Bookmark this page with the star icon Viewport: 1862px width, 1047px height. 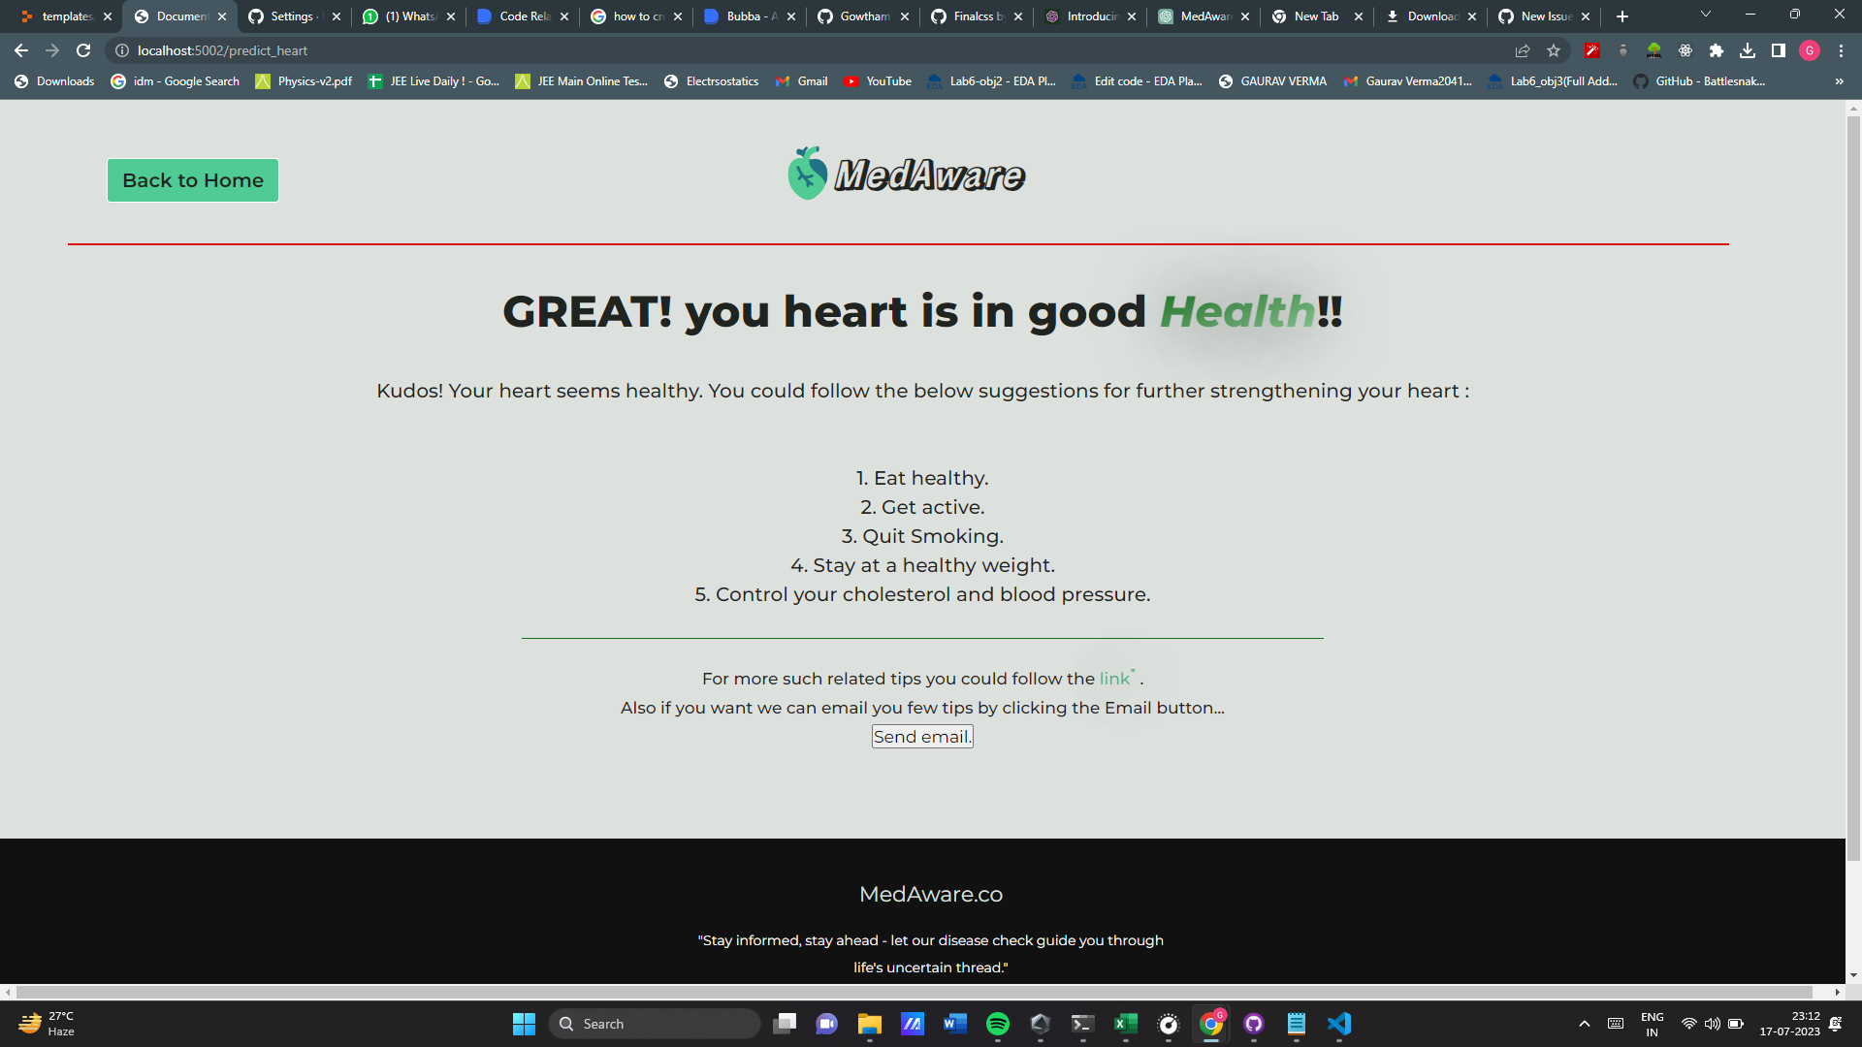click(x=1552, y=50)
